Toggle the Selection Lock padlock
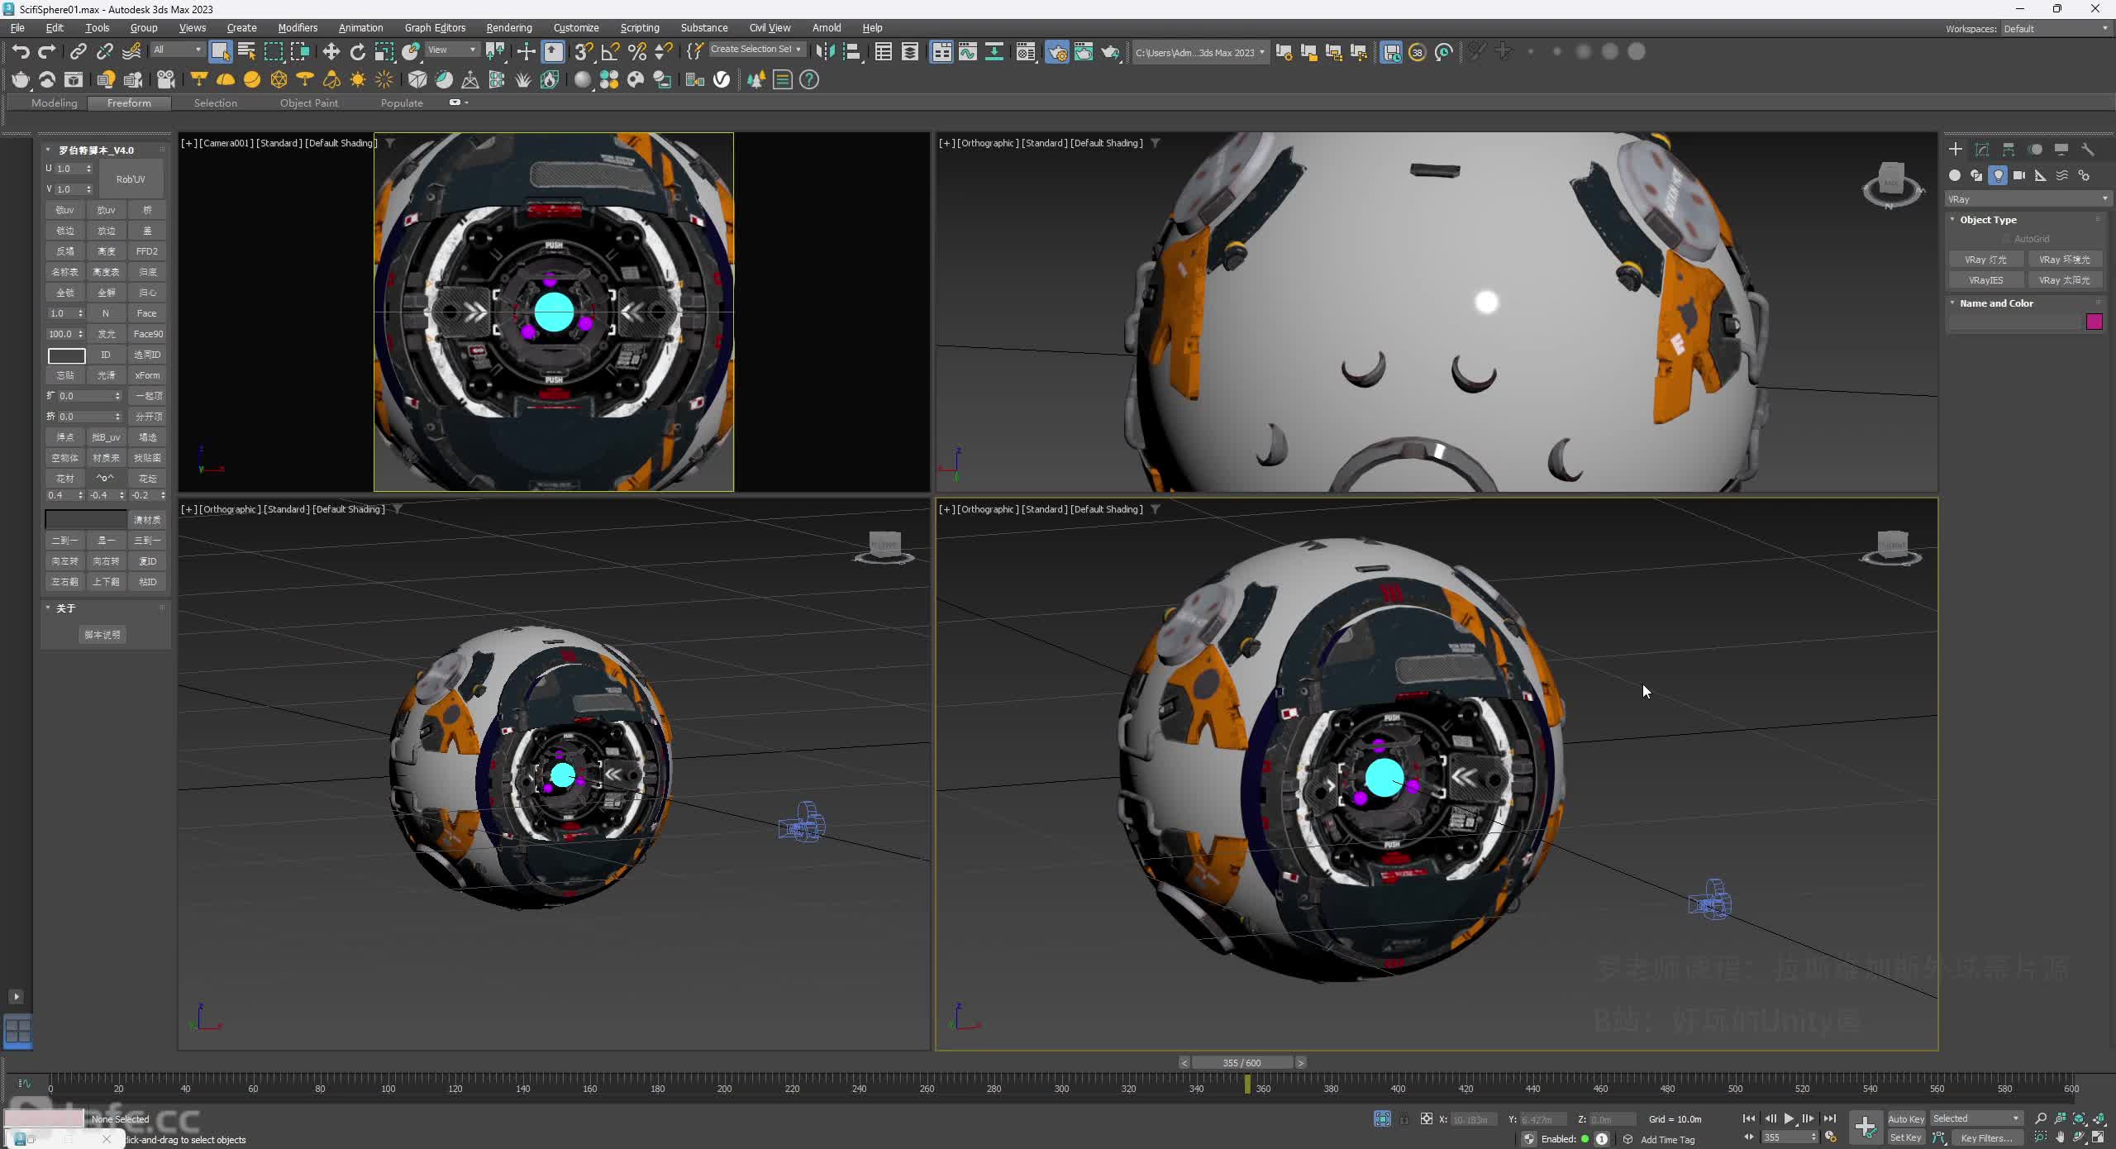 (1404, 1119)
